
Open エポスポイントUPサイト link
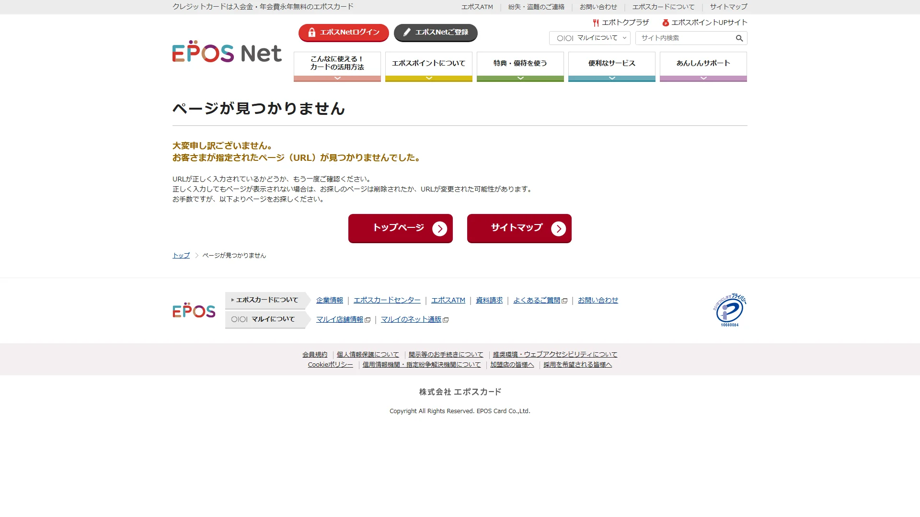705,22
